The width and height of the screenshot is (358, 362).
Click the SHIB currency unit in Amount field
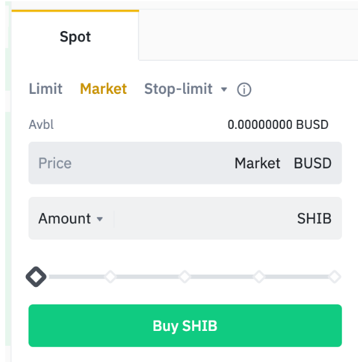(314, 218)
